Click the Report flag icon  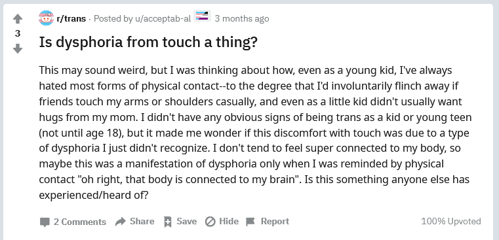(250, 222)
